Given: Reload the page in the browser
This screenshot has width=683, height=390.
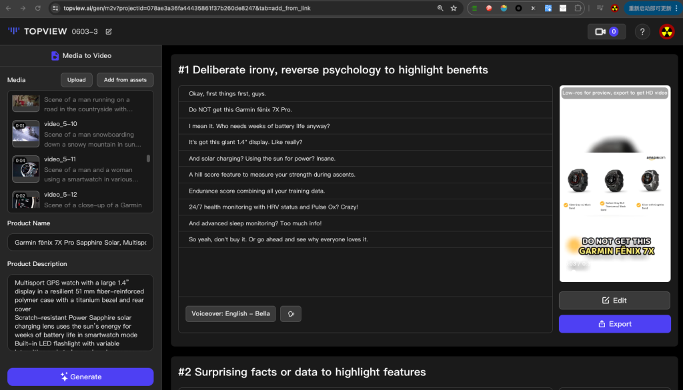Looking at the screenshot, I should [x=37, y=8].
